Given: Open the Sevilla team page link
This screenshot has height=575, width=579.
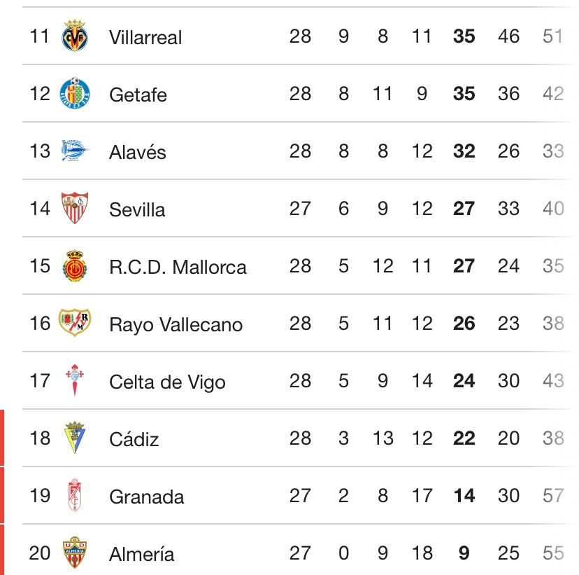Looking at the screenshot, I should (137, 209).
